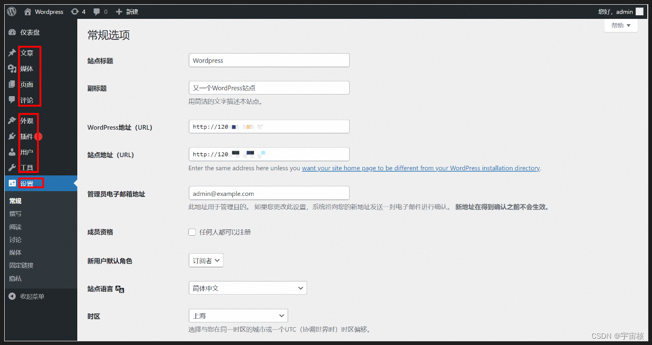Click the translation icon beside 站点语言

119,288
